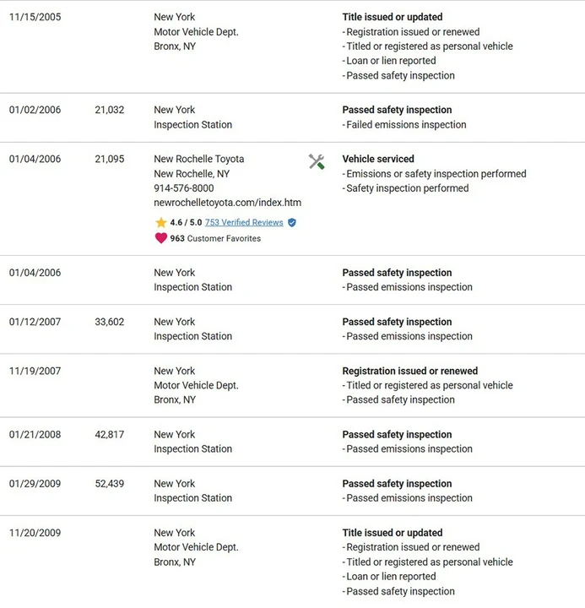This screenshot has width=585, height=608.
Task: Select the New Rochelle Toyota dealer name
Action: point(199,159)
